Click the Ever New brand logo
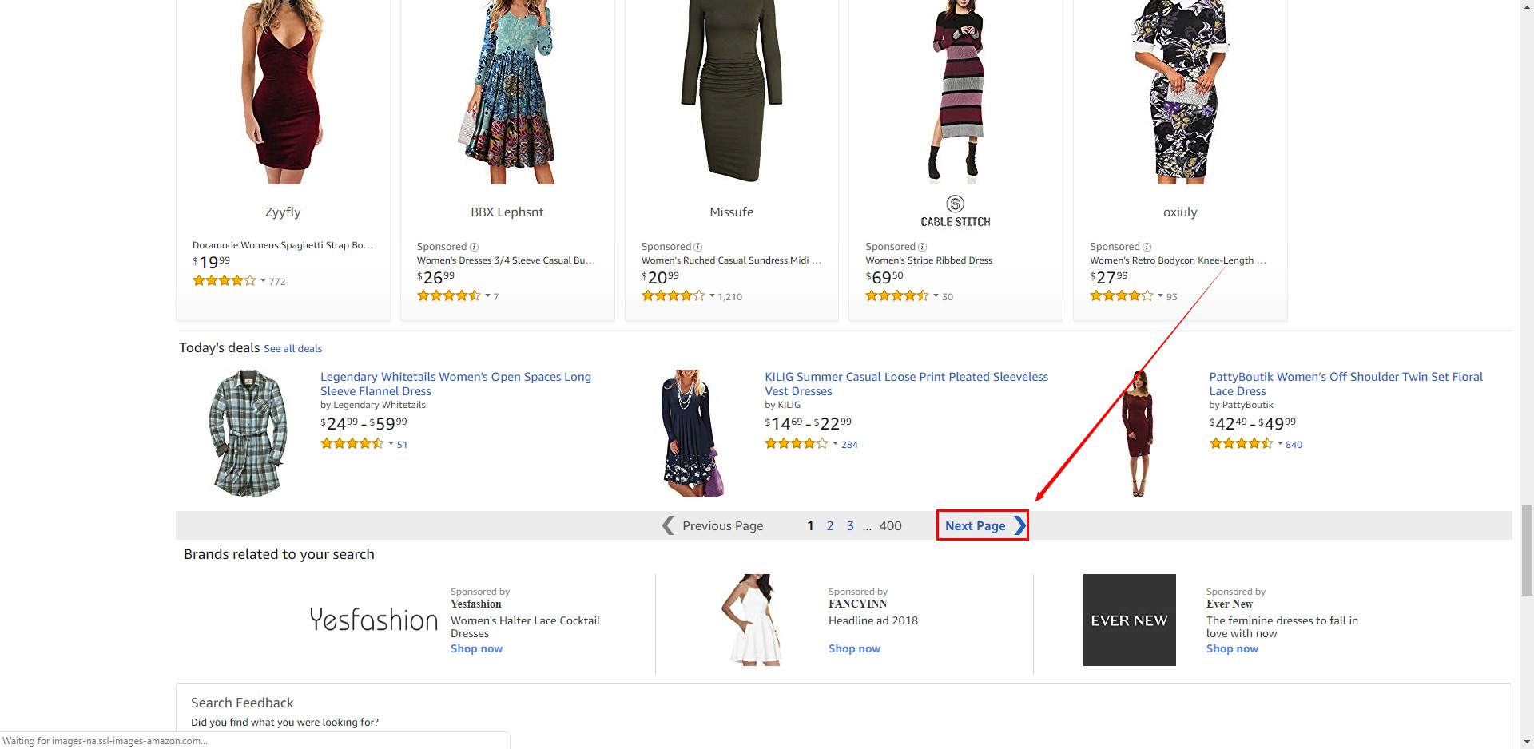Viewport: 1534px width, 749px height. pyautogui.click(x=1129, y=620)
